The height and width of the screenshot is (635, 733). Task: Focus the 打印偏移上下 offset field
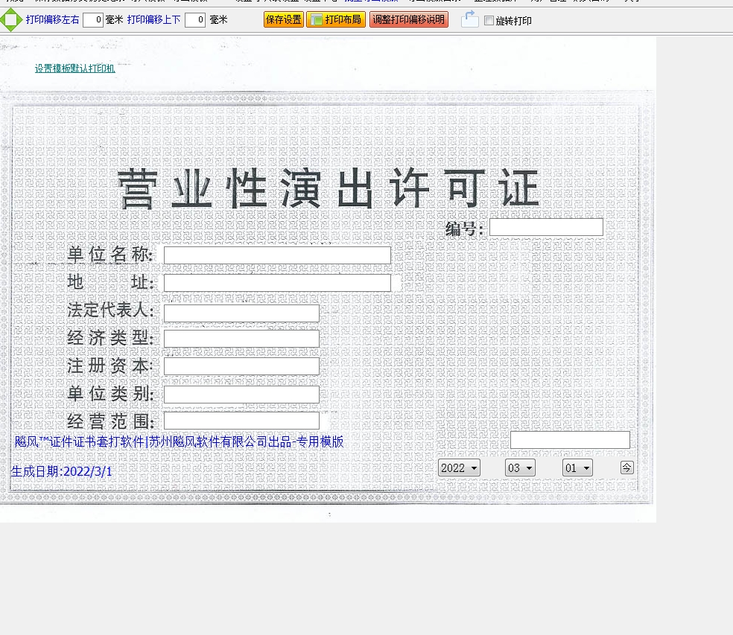195,20
